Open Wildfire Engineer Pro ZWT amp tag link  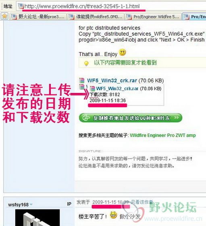tap(163, 135)
